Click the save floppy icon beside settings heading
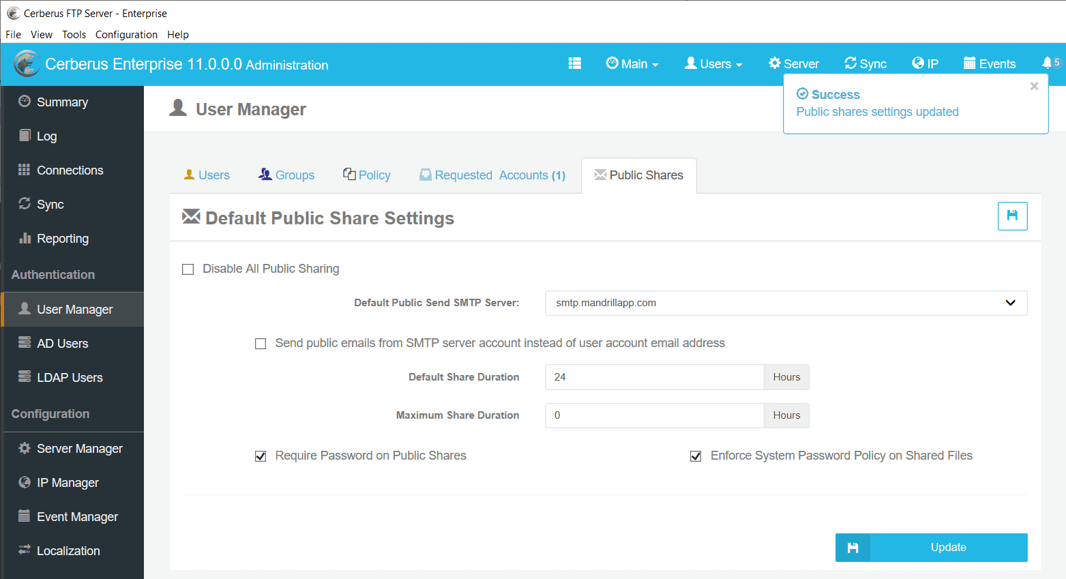 1012,216
